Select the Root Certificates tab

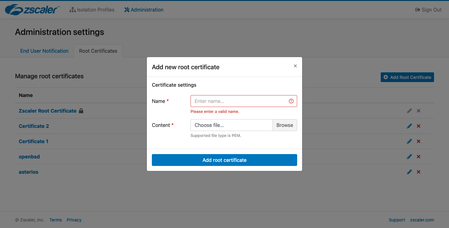point(98,51)
